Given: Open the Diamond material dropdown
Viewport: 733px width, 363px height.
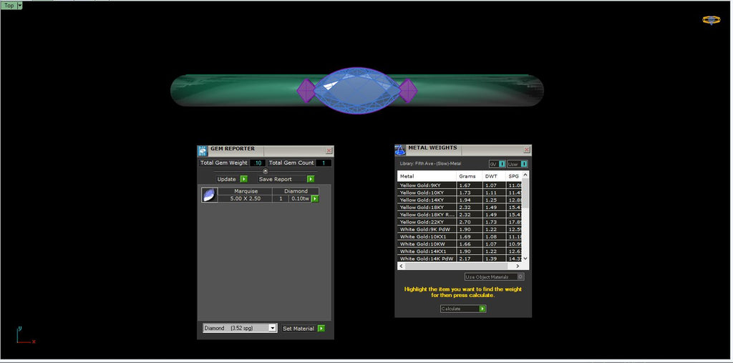Looking at the screenshot, I should 272,328.
